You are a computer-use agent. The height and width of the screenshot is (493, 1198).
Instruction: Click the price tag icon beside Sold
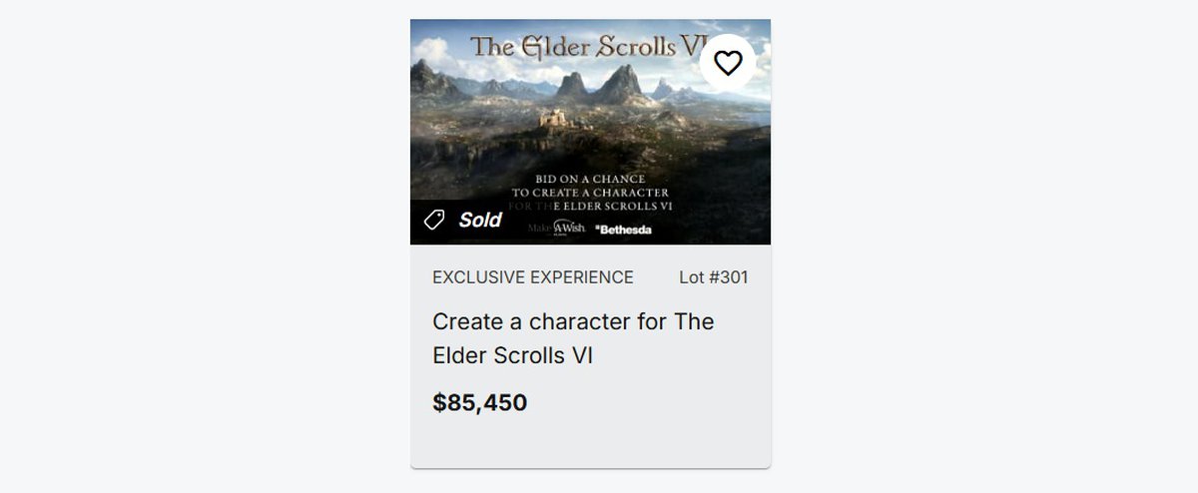point(434,220)
